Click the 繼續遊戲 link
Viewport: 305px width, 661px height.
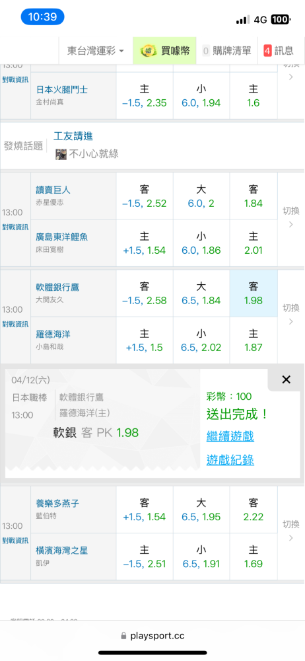click(230, 436)
